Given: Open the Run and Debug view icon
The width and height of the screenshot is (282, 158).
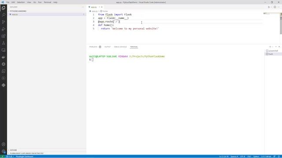Looking at the screenshot, I should [4, 29].
